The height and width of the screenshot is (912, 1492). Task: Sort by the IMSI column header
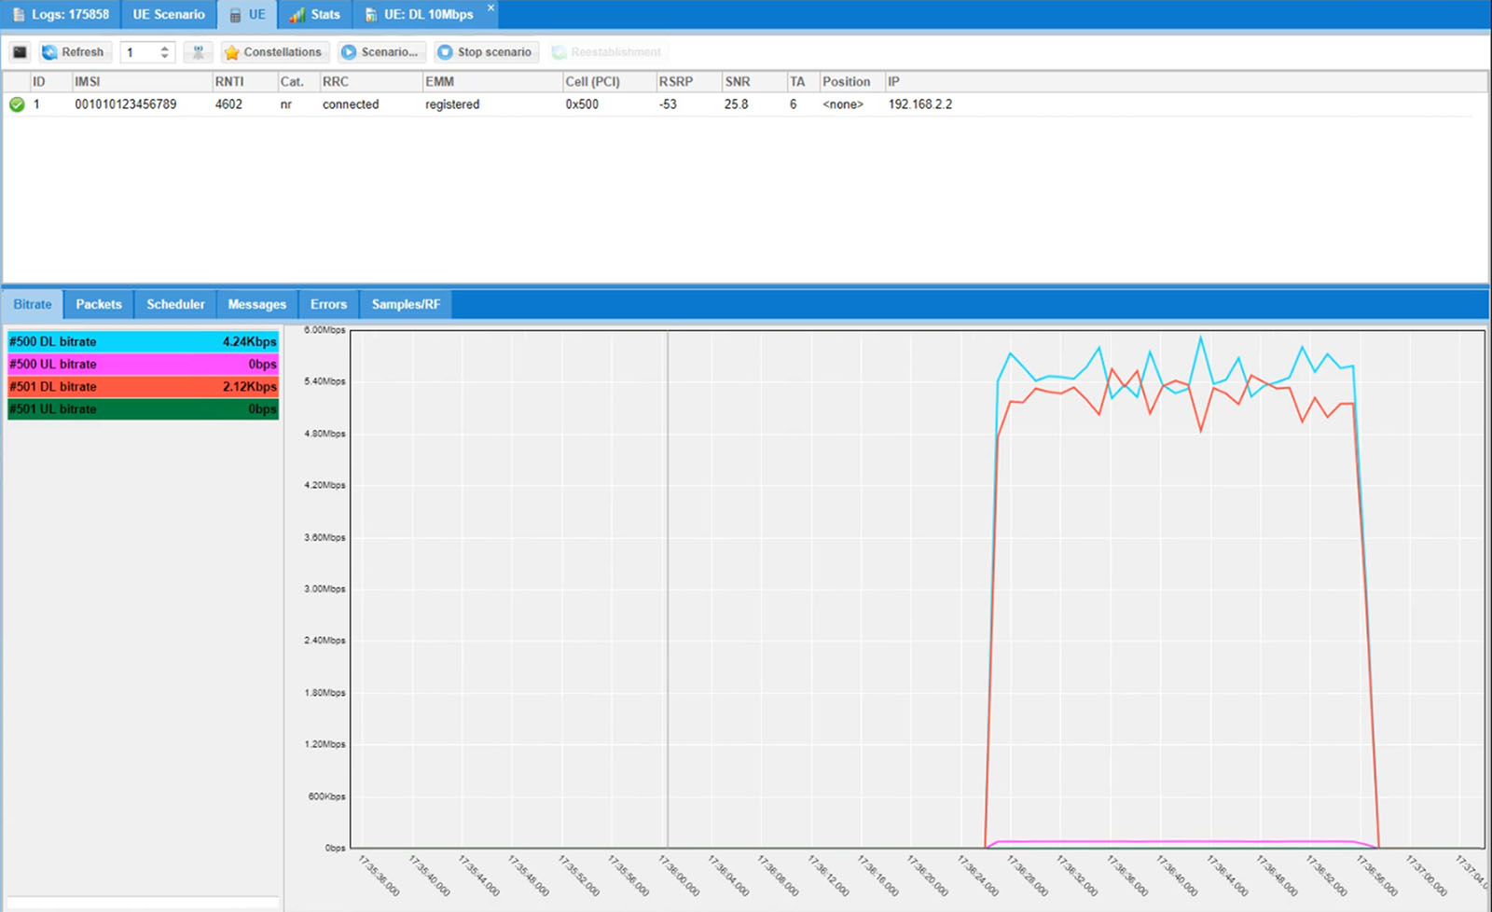[x=142, y=82]
